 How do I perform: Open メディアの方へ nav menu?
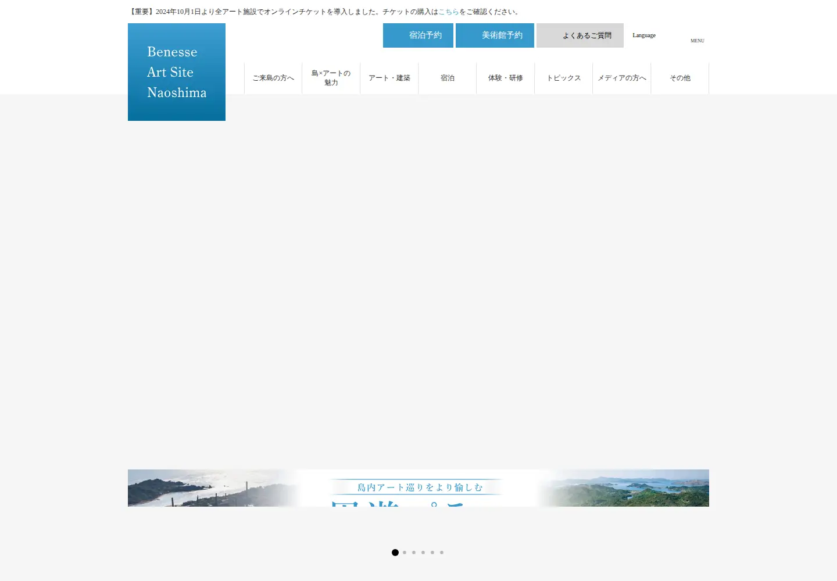pyautogui.click(x=622, y=78)
